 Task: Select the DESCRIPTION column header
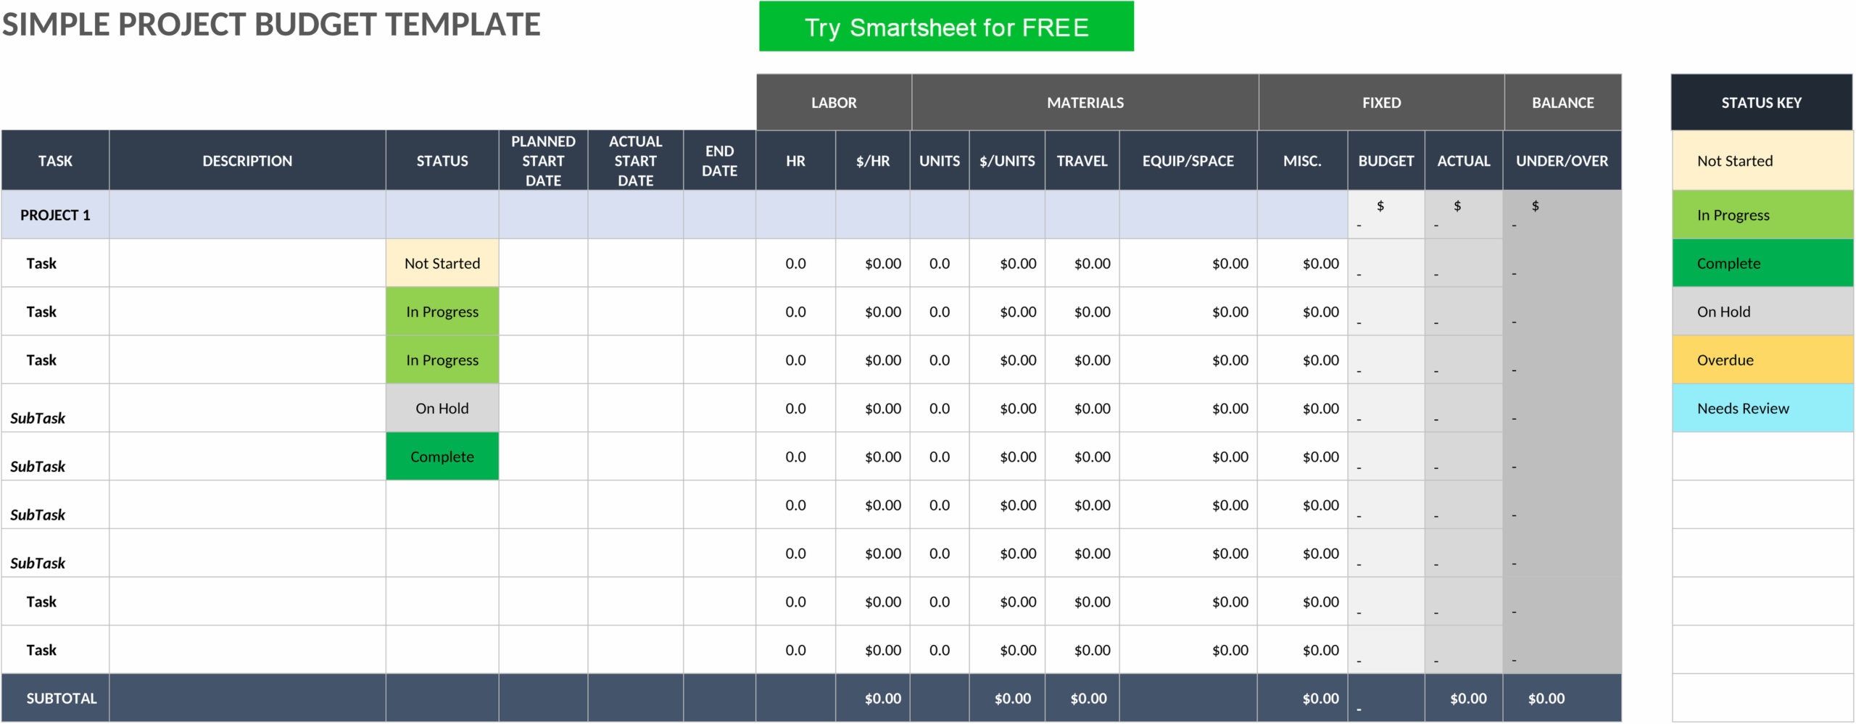click(x=247, y=161)
